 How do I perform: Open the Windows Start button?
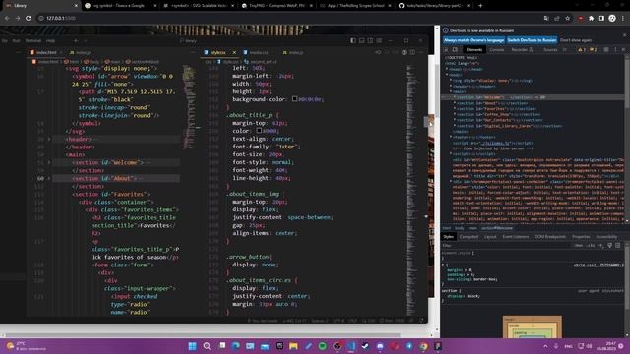point(193,346)
